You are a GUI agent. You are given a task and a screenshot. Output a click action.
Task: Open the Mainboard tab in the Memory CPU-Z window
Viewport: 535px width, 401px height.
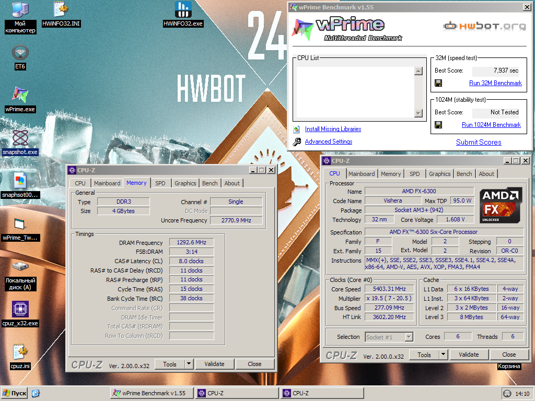[x=107, y=183]
